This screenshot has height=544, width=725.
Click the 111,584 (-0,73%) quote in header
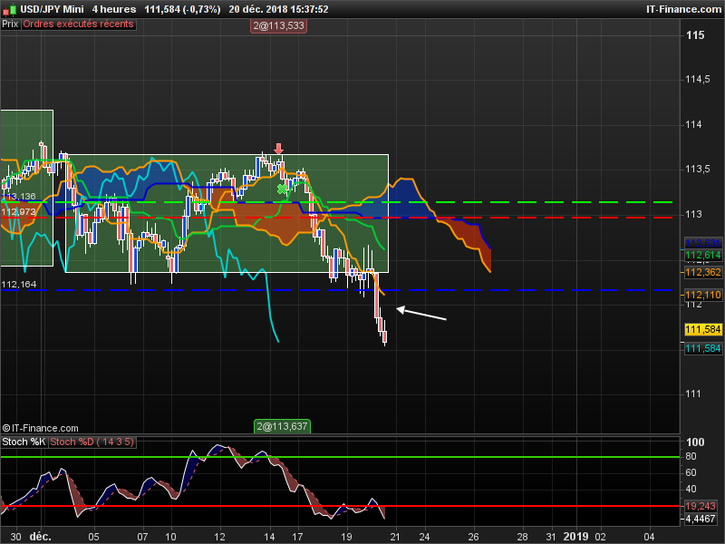pyautogui.click(x=182, y=9)
